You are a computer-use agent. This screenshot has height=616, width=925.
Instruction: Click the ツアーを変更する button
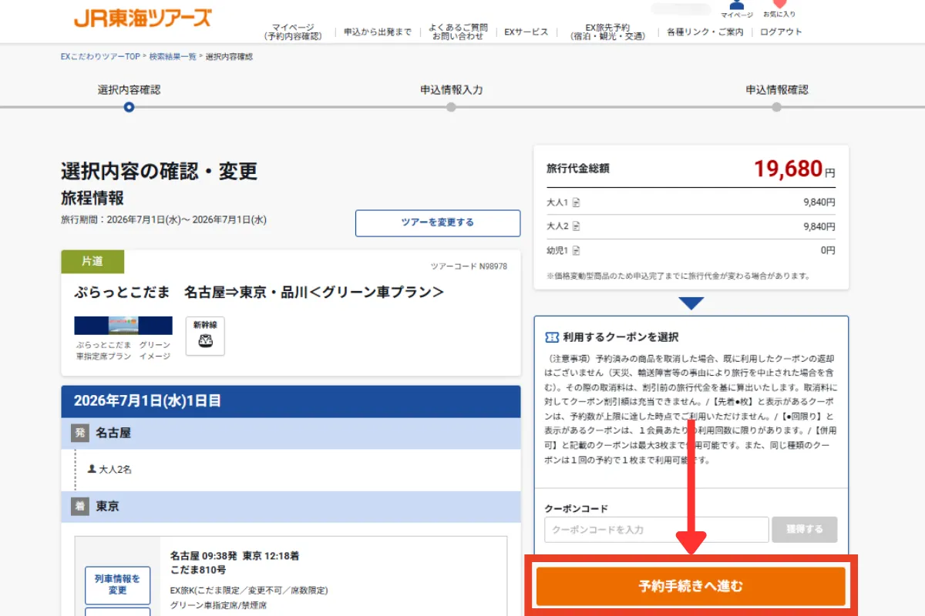tap(438, 223)
